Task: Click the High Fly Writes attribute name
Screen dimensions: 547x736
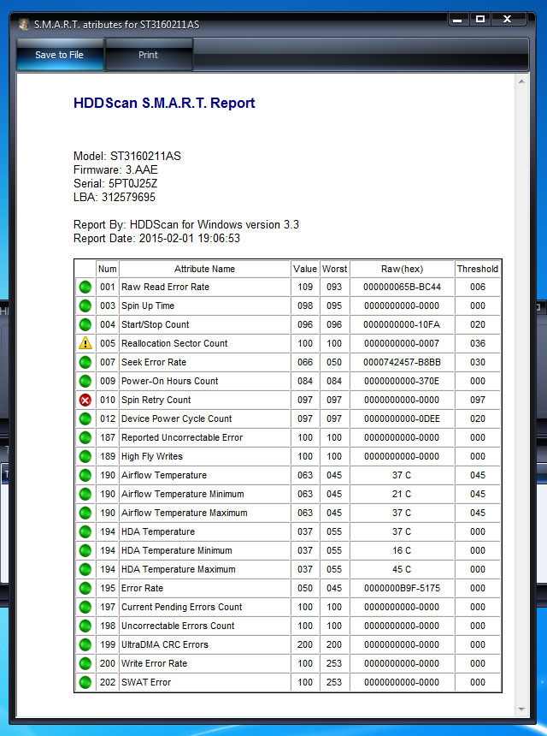Action: tap(152, 456)
